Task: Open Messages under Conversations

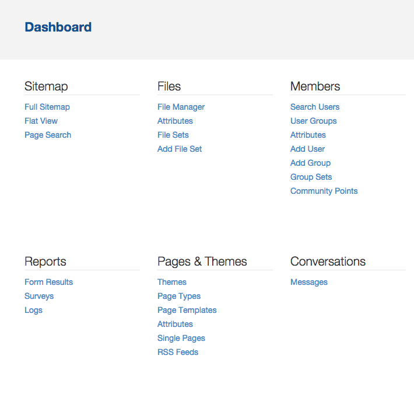Action: (308, 283)
